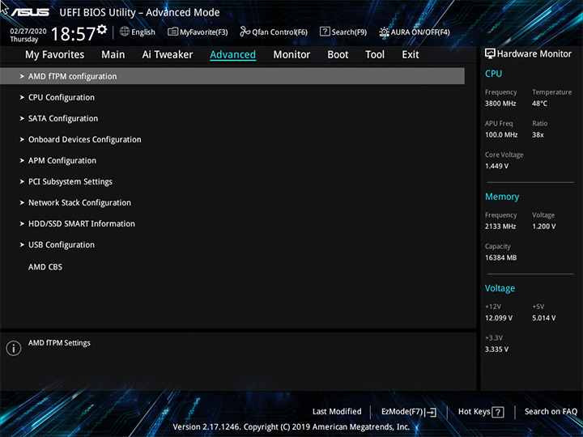Expand AMD fTPM configuration arrow
This screenshot has height=437, width=583.
coord(22,76)
